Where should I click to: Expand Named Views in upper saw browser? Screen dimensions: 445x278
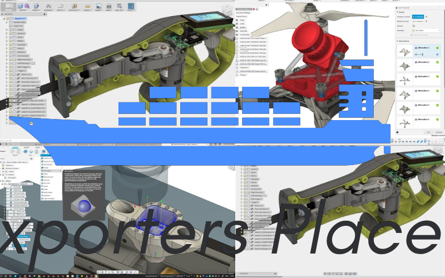7,22
